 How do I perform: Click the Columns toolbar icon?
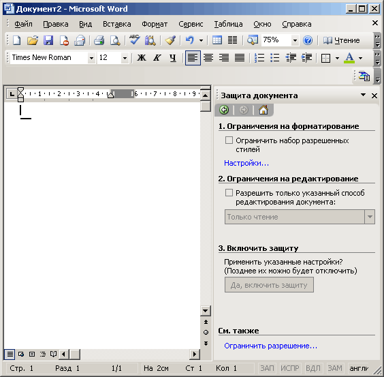click(x=232, y=40)
